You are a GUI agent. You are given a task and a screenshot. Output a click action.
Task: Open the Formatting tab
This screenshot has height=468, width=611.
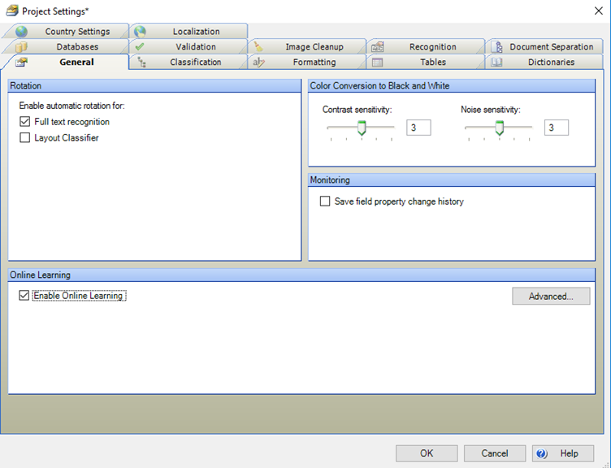(x=314, y=62)
